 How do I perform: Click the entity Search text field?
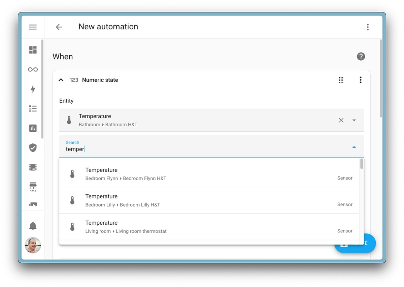click(202, 149)
